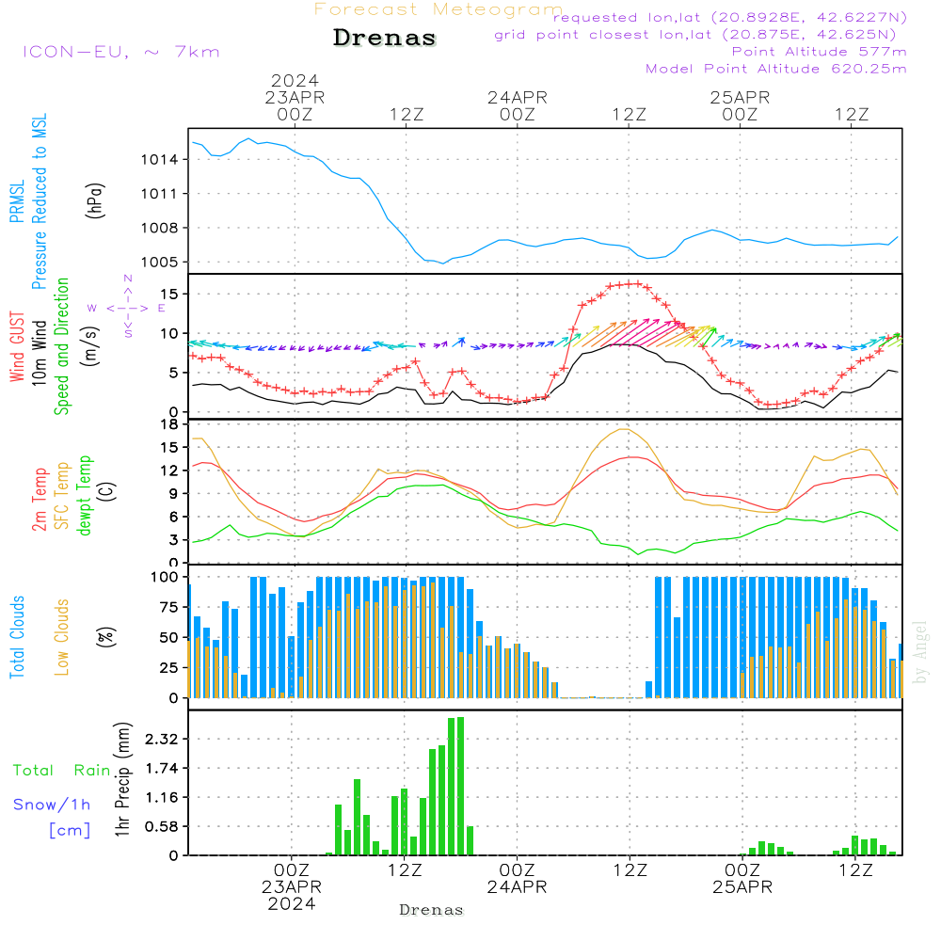
Task: Click the small 'Drenas' caption at bottom
Action: [x=432, y=910]
